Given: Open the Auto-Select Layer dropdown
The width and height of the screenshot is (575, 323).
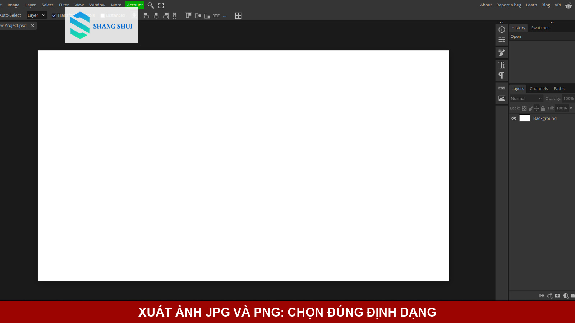Looking at the screenshot, I should [36, 15].
